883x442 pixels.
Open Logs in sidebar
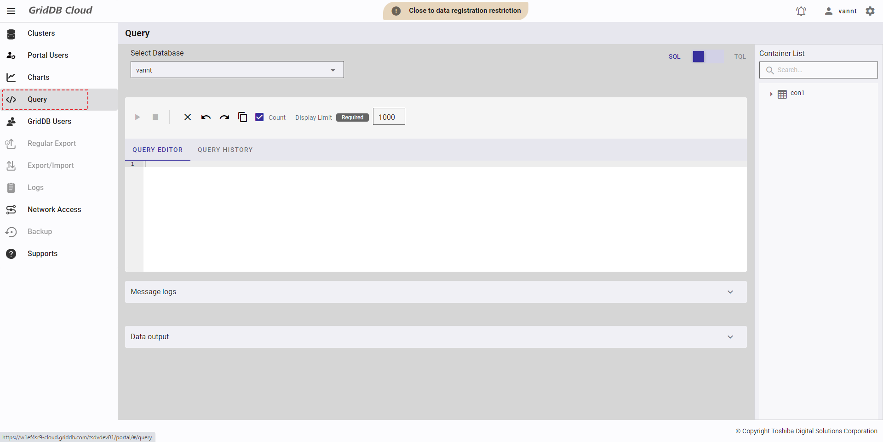(x=35, y=187)
